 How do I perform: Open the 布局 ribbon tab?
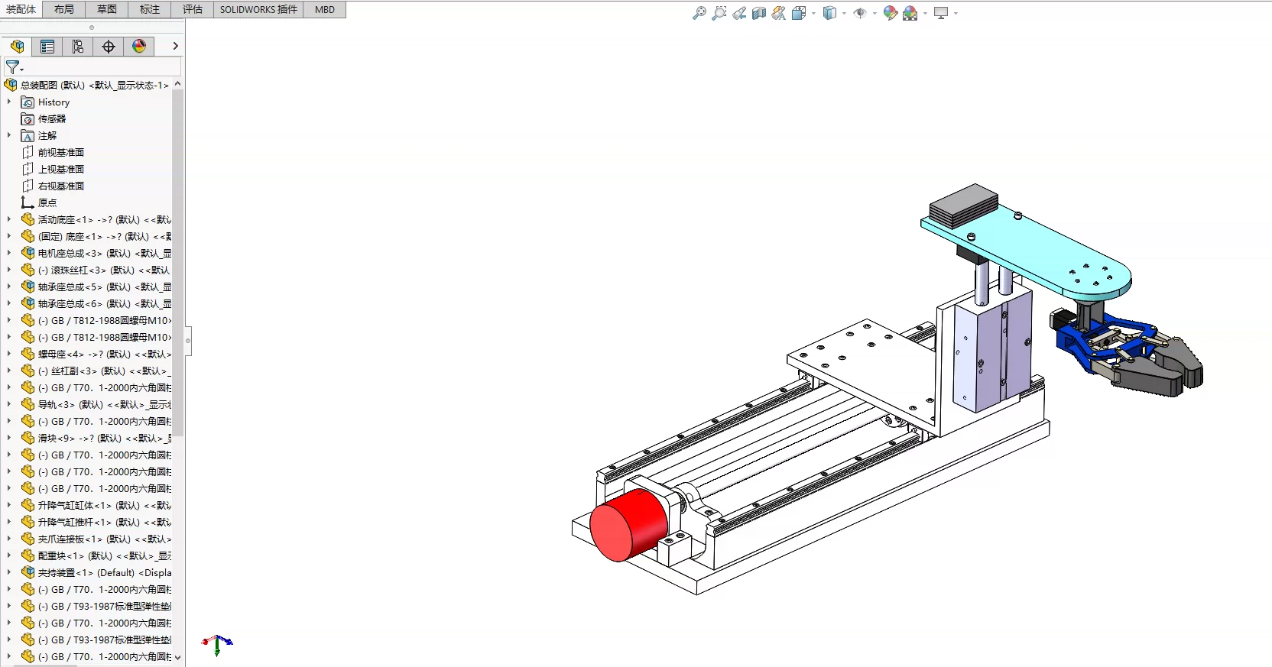(64, 9)
